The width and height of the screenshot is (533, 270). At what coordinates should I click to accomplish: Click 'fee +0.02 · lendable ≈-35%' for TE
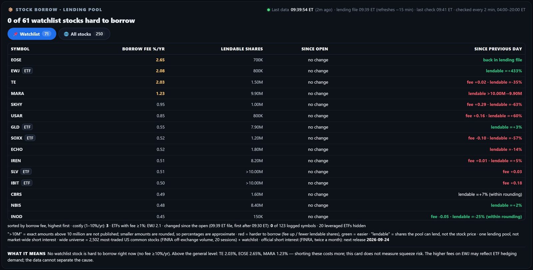[494, 82]
